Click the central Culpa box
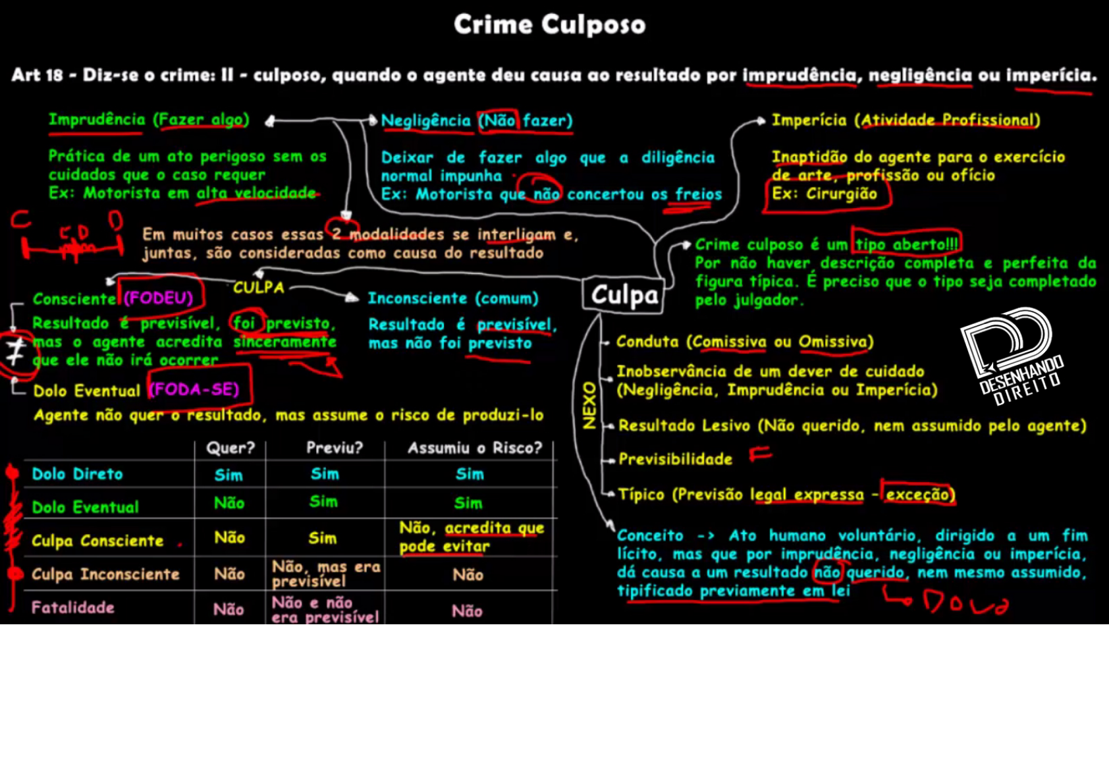Image resolution: width=1109 pixels, height=783 pixels. click(623, 295)
